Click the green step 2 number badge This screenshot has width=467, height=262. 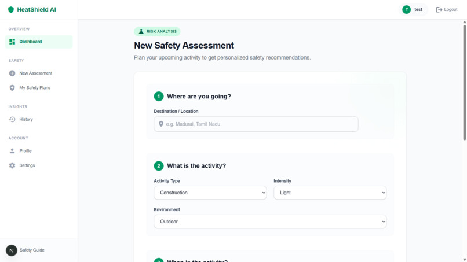pos(158,165)
